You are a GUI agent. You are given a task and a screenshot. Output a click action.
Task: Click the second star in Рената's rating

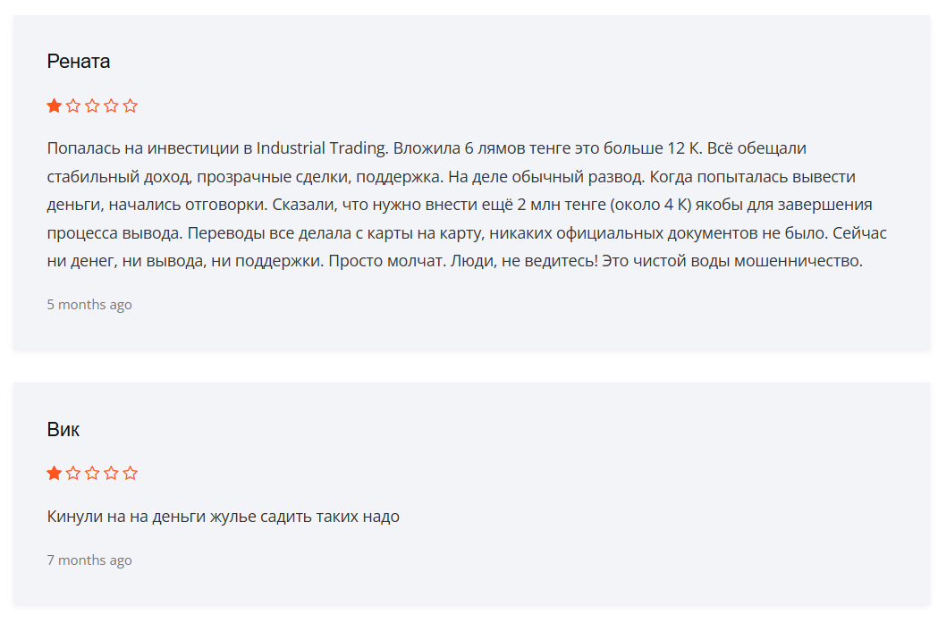(73, 105)
